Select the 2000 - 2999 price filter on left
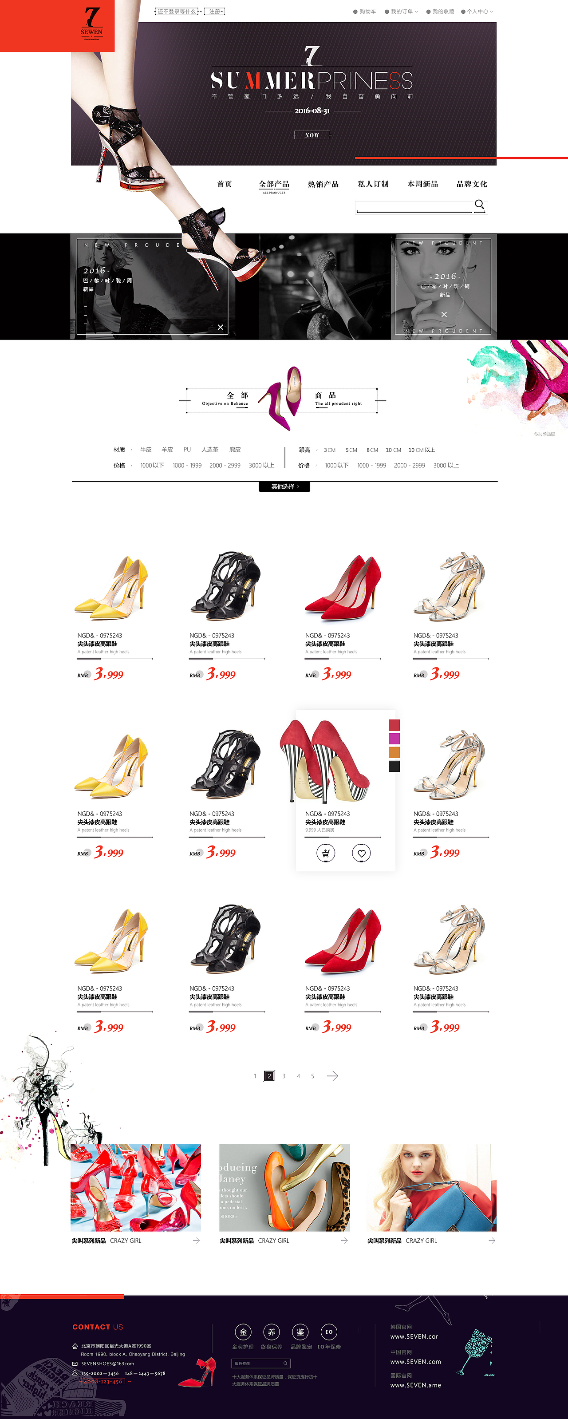This screenshot has height=1419, width=568. pyautogui.click(x=225, y=466)
